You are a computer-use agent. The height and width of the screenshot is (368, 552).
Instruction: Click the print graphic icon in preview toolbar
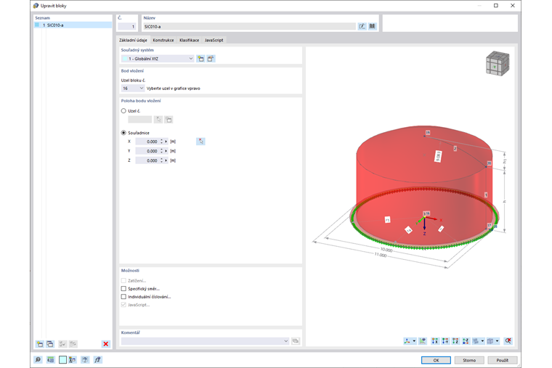pyautogui.click(x=476, y=341)
